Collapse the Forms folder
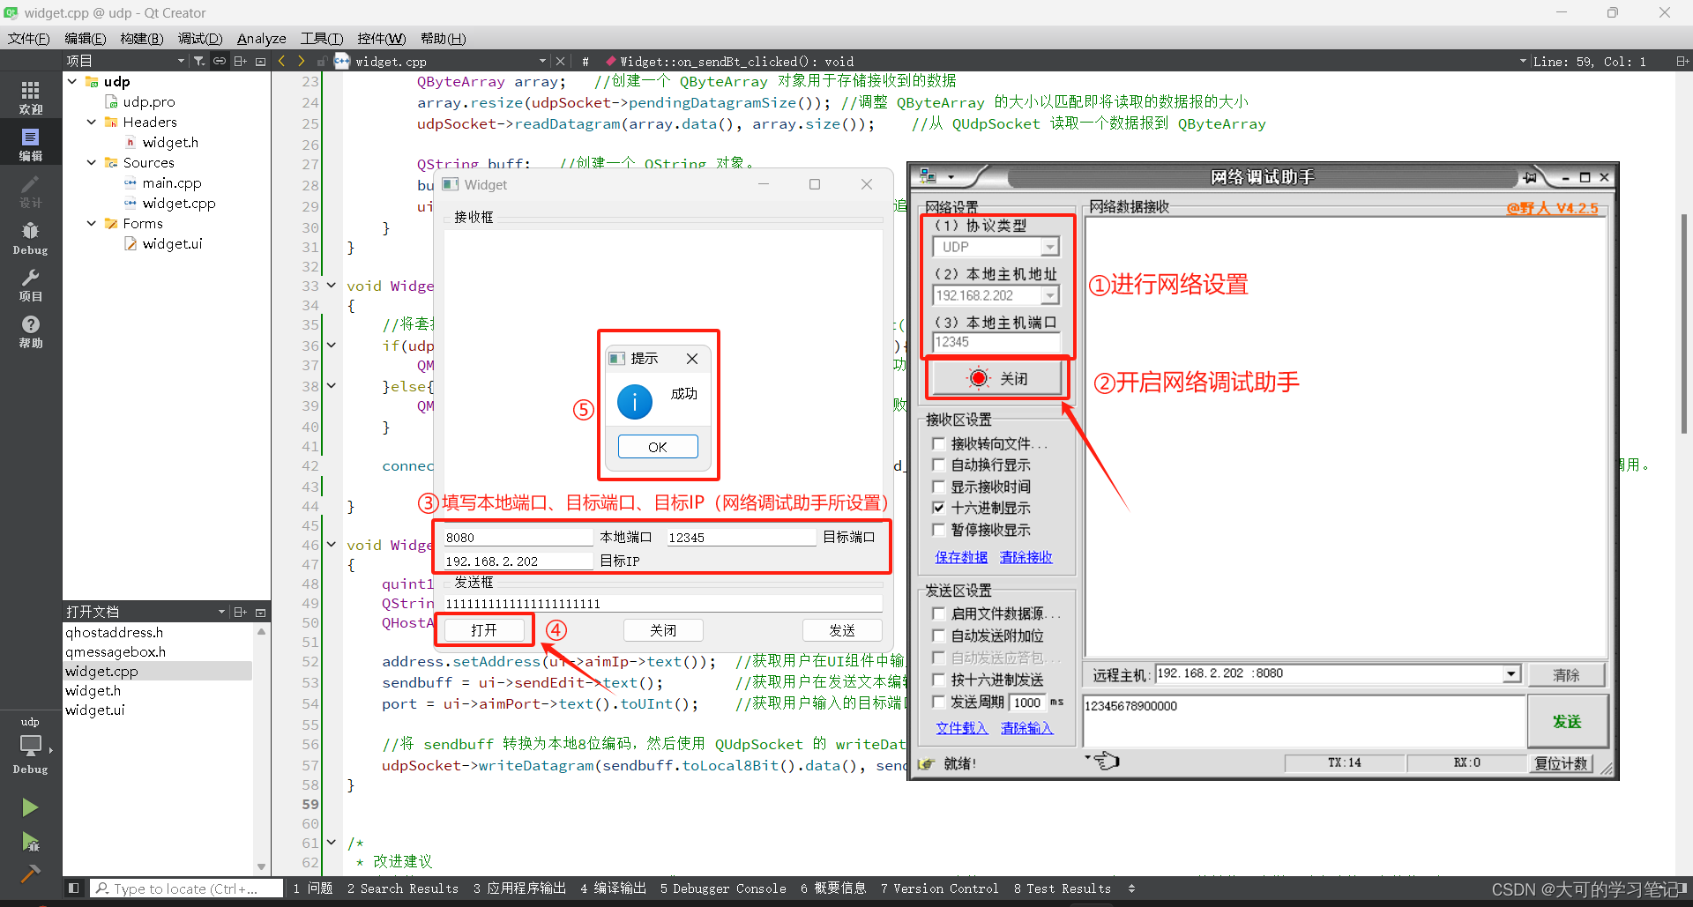Screen dimensions: 1693x907 92,223
